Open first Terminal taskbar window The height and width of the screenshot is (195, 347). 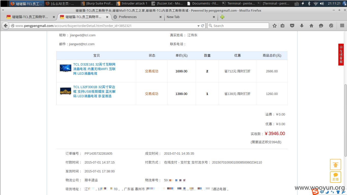point(238,4)
